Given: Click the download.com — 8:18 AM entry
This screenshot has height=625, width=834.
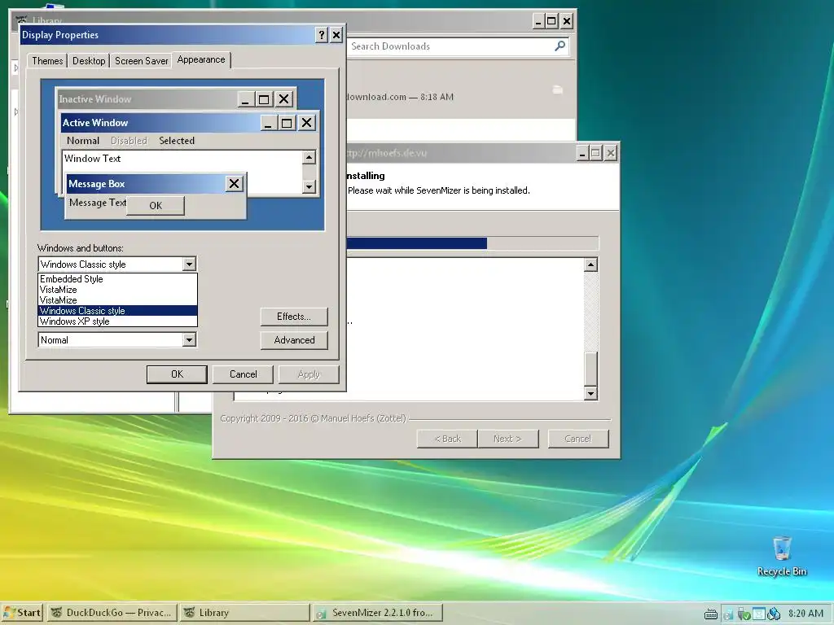Looking at the screenshot, I should 400,98.
